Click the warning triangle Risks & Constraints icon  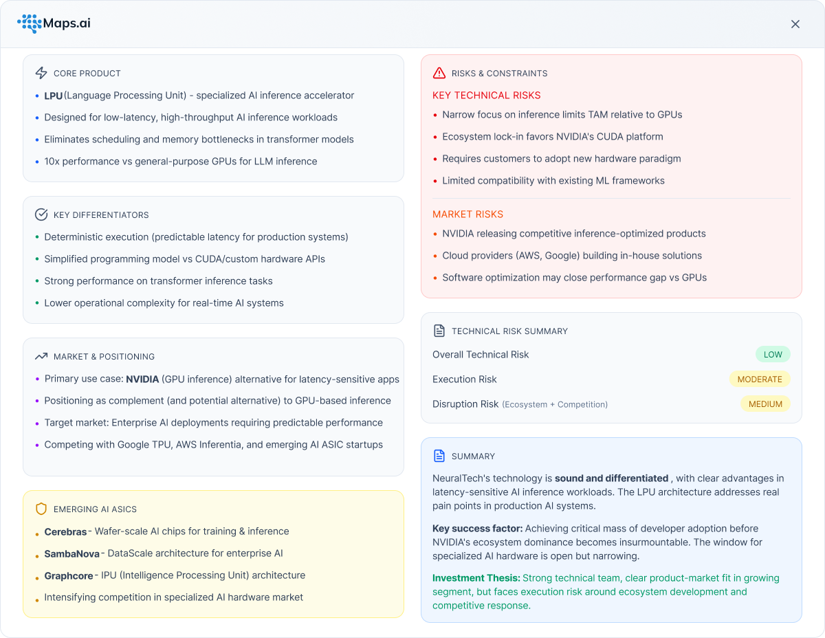pyautogui.click(x=439, y=73)
